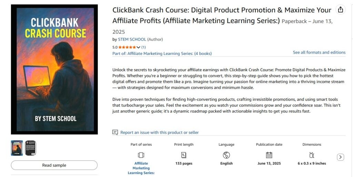Click the report issue speech bubble icon
353x177 pixels.
pyautogui.click(x=115, y=132)
